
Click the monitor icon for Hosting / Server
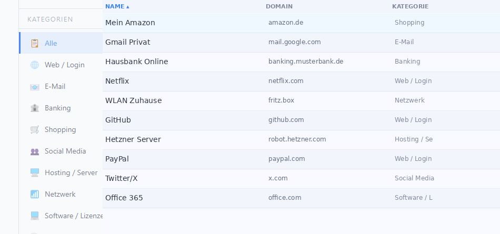[x=35, y=172]
